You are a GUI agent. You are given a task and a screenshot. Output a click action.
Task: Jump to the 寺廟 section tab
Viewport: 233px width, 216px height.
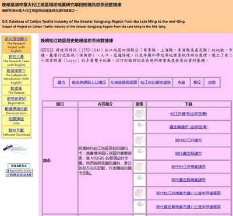coord(181,82)
